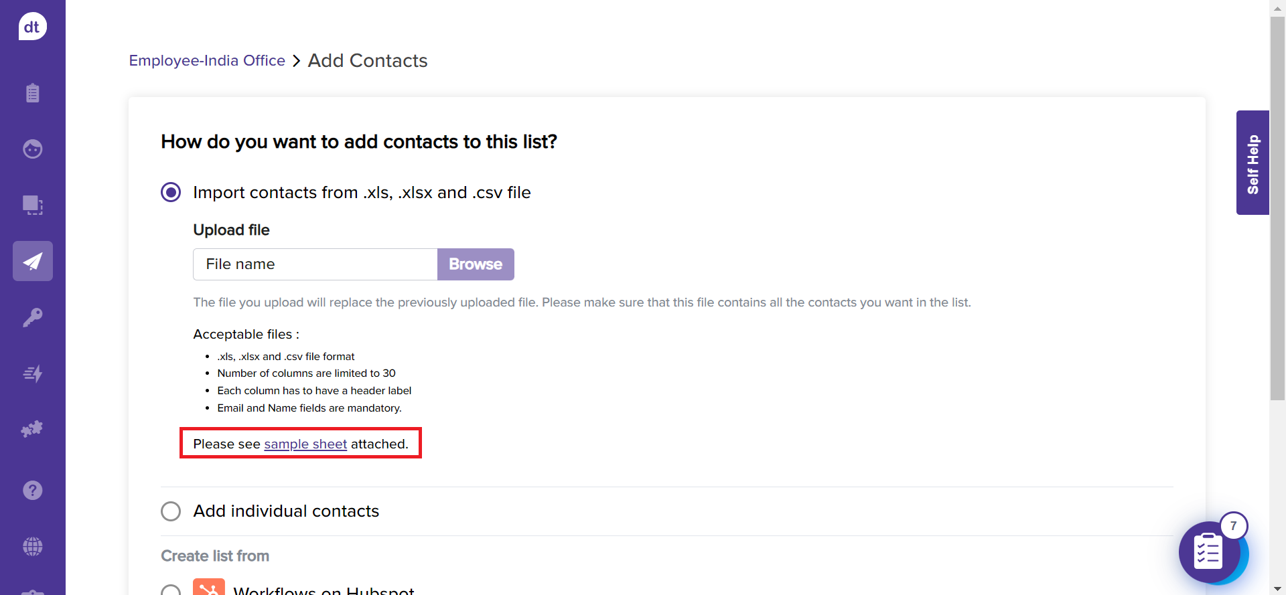Viewport: 1286px width, 595px height.
Task: Open the puzzle pieces integrations icon
Action: click(x=32, y=429)
